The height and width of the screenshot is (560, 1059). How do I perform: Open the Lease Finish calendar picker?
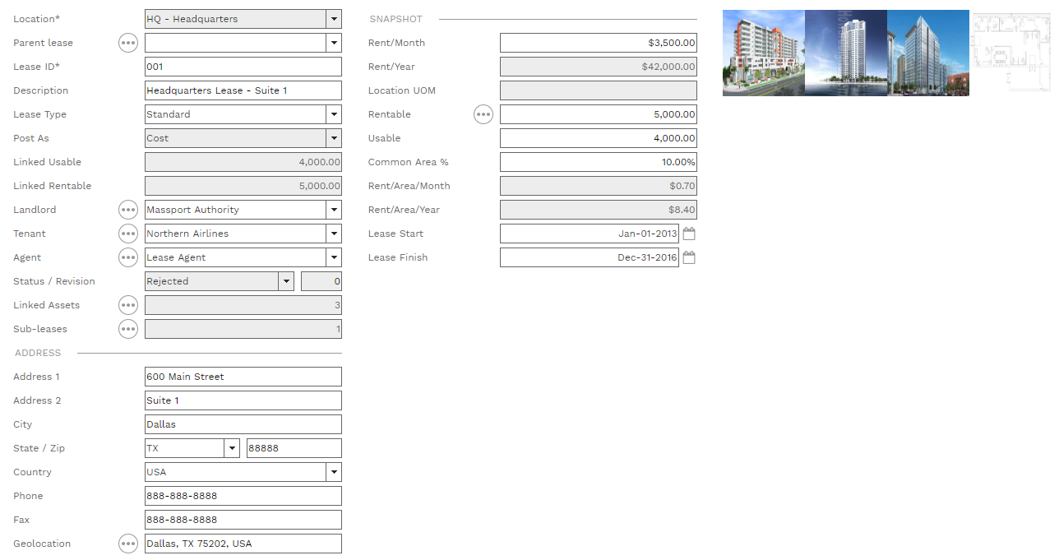click(689, 257)
